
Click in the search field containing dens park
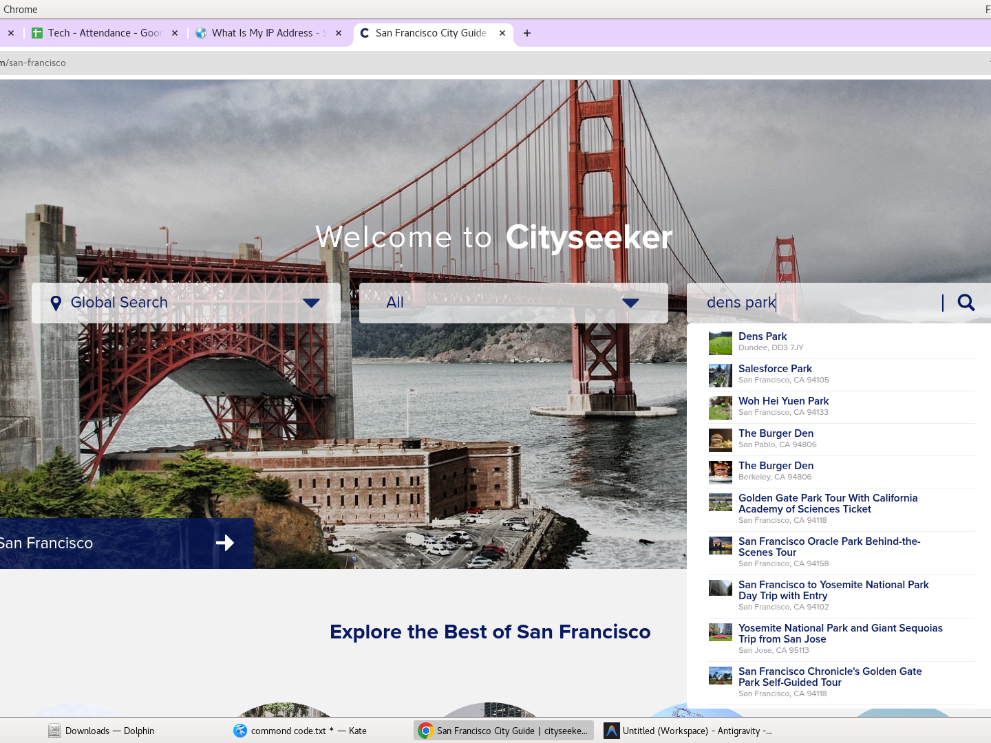click(x=819, y=303)
